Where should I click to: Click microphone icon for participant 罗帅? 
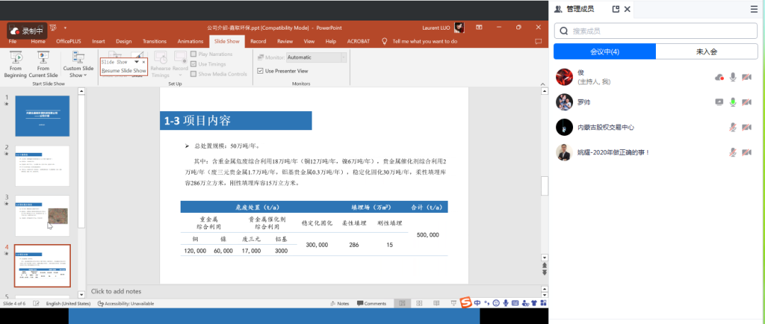click(733, 102)
